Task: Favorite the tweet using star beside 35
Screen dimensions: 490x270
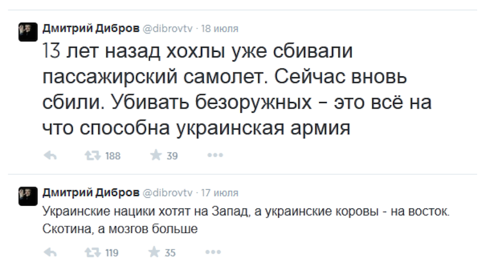Action: 154,253
